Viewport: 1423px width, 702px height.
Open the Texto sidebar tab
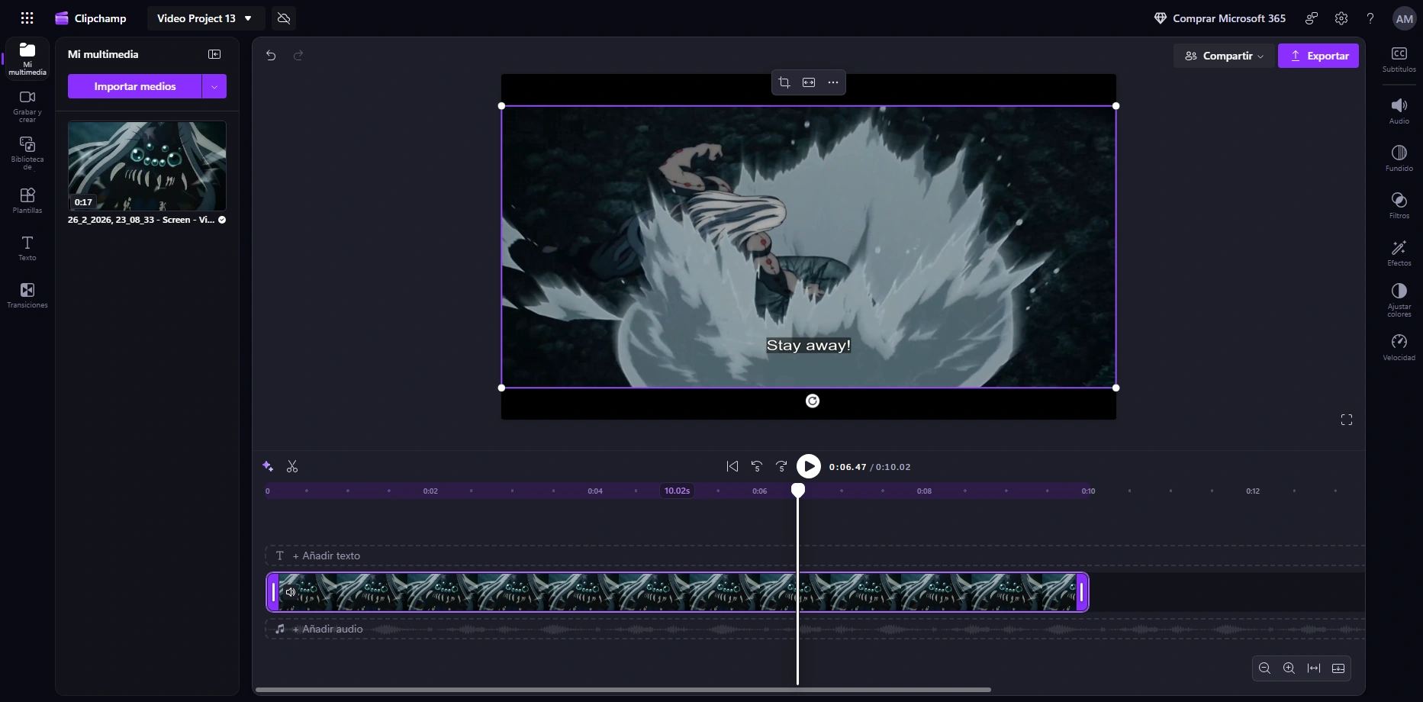(x=27, y=248)
